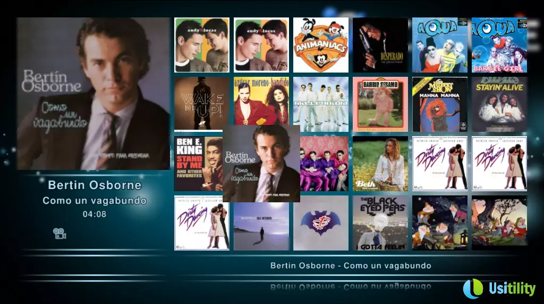Click the large Bertin Osborne cover in the left panel
Screen dimensions: 544x304
pyautogui.click(x=93, y=94)
